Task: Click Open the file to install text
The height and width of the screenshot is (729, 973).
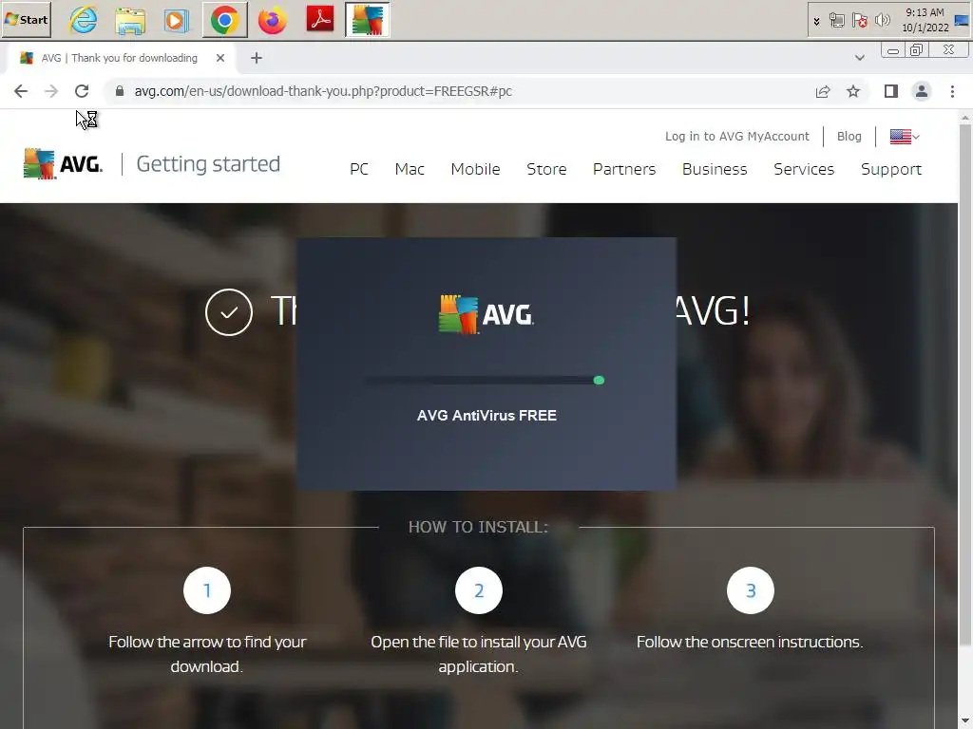Action: [x=479, y=654]
